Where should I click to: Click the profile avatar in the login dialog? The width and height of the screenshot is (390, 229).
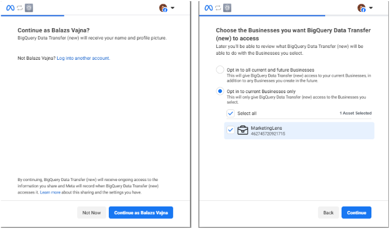tap(163, 8)
